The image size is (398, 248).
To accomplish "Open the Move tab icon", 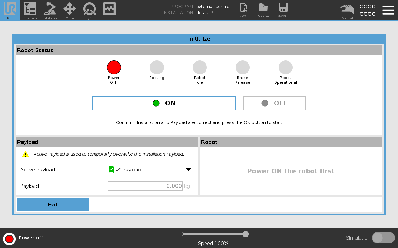I will 70,10.
